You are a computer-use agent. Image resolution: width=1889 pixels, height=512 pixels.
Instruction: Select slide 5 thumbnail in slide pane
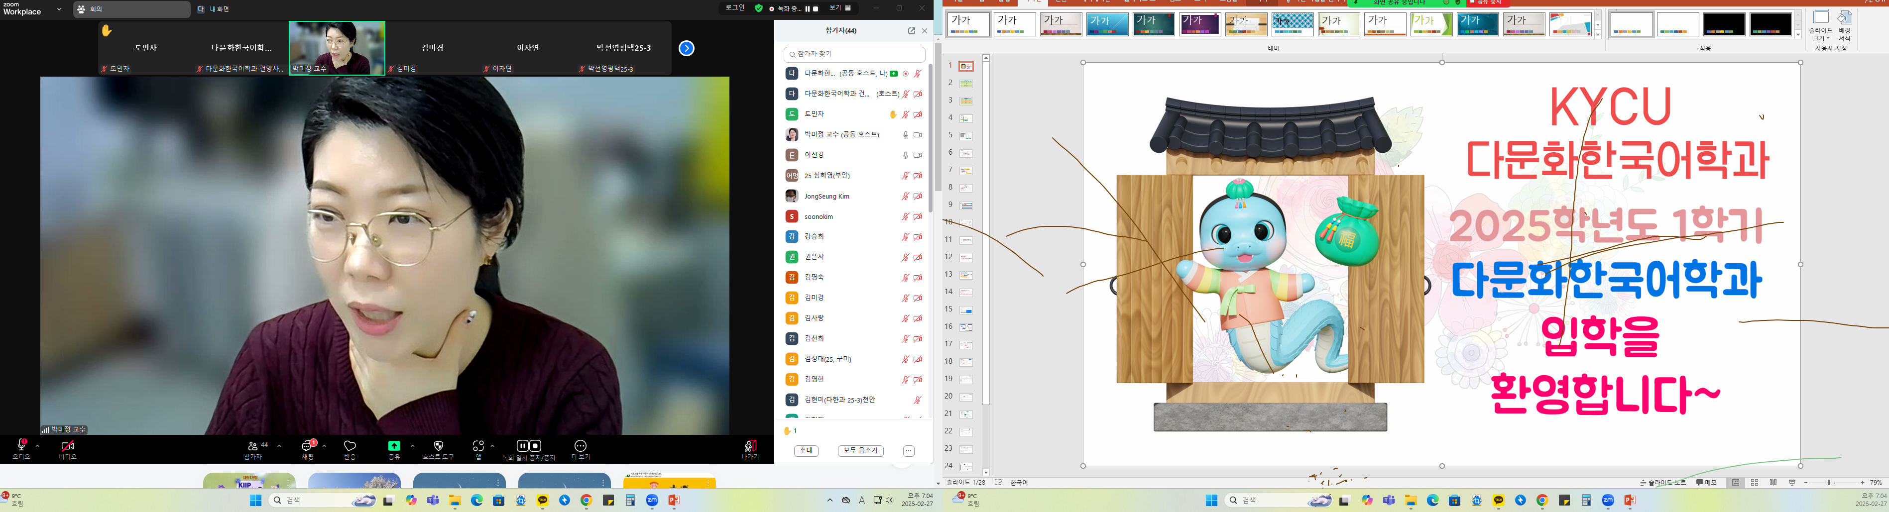(x=966, y=135)
